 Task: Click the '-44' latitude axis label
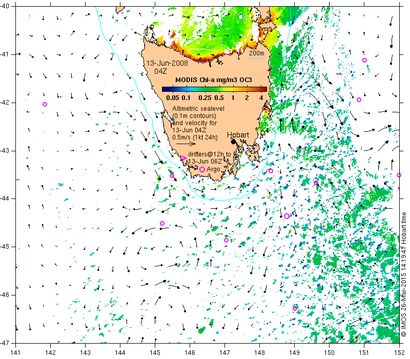(x=5, y=198)
